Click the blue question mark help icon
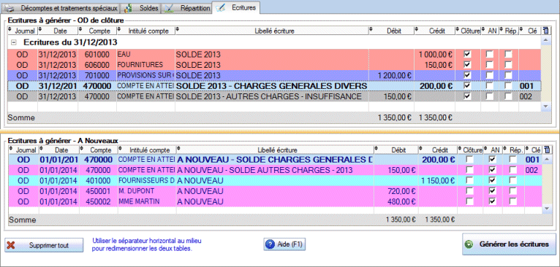The image size is (560, 267). [270, 244]
